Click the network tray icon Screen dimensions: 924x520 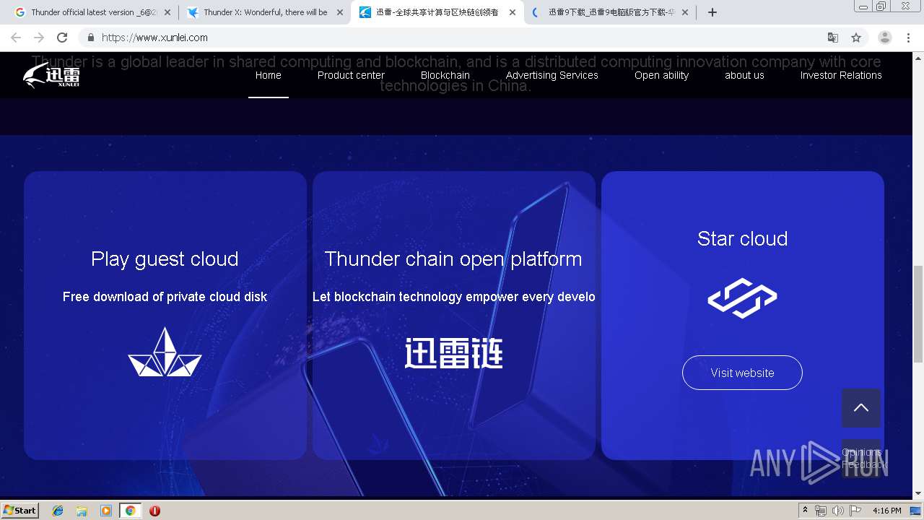coord(821,511)
